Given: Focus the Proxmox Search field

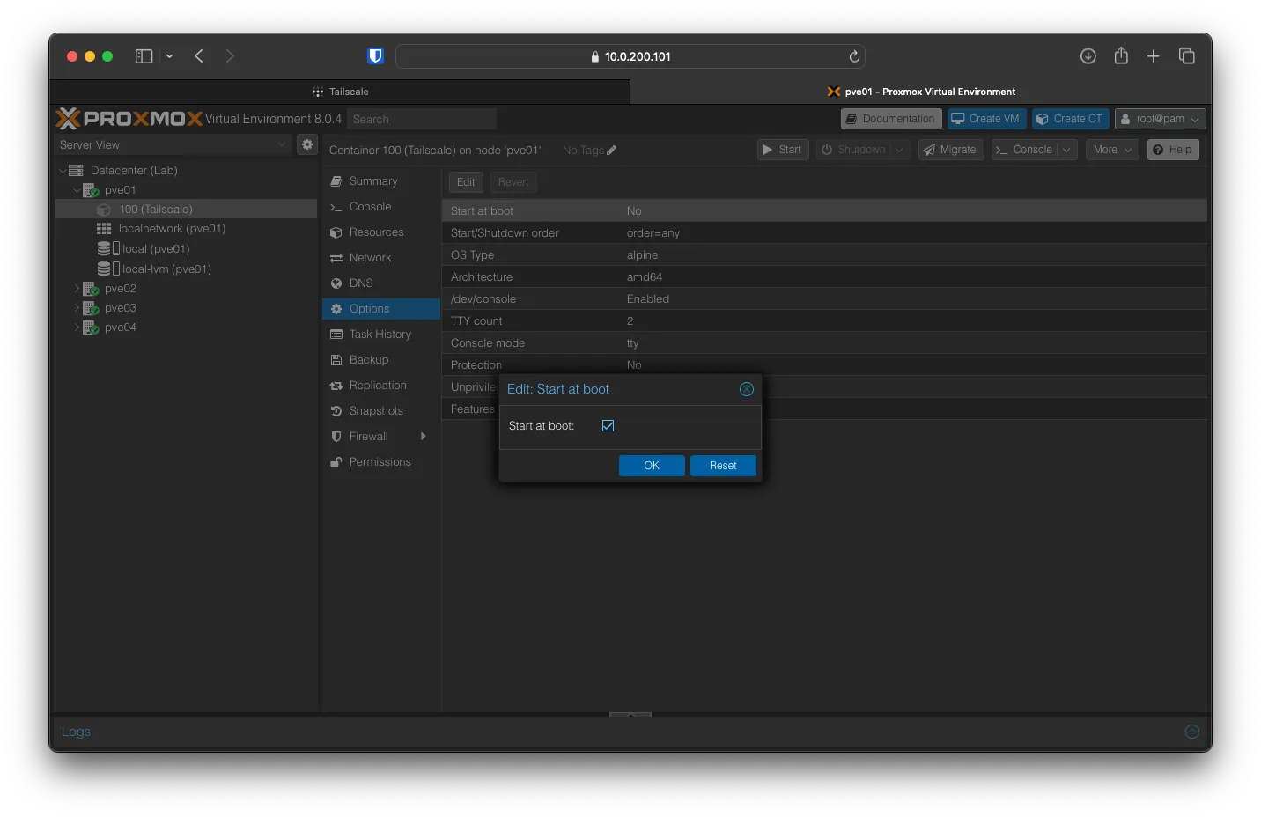Looking at the screenshot, I should 422,119.
